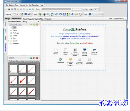Send by email envelope icon
130x111 pixels.
pyautogui.click(x=18, y=9)
